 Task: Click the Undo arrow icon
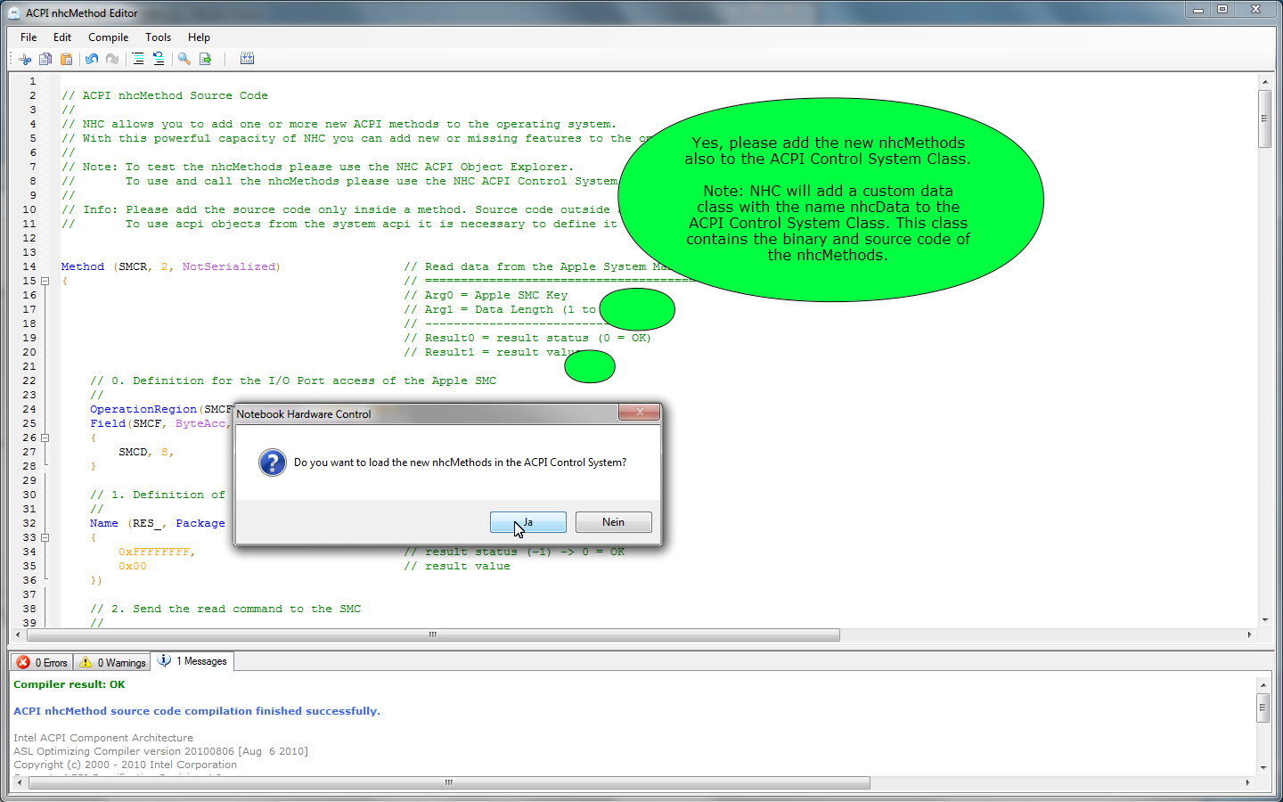92,59
